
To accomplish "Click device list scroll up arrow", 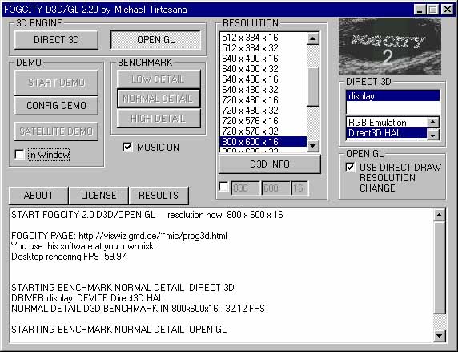I will [x=433, y=122].
